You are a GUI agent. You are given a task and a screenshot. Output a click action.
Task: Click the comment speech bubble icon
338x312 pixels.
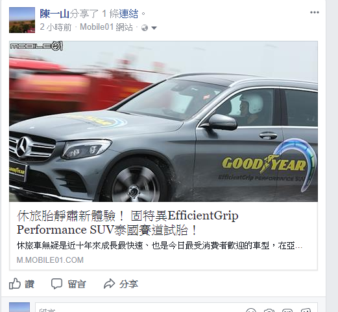click(x=56, y=284)
